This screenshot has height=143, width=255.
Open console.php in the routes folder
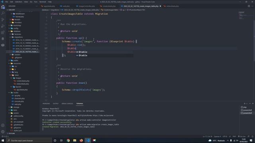19,101
